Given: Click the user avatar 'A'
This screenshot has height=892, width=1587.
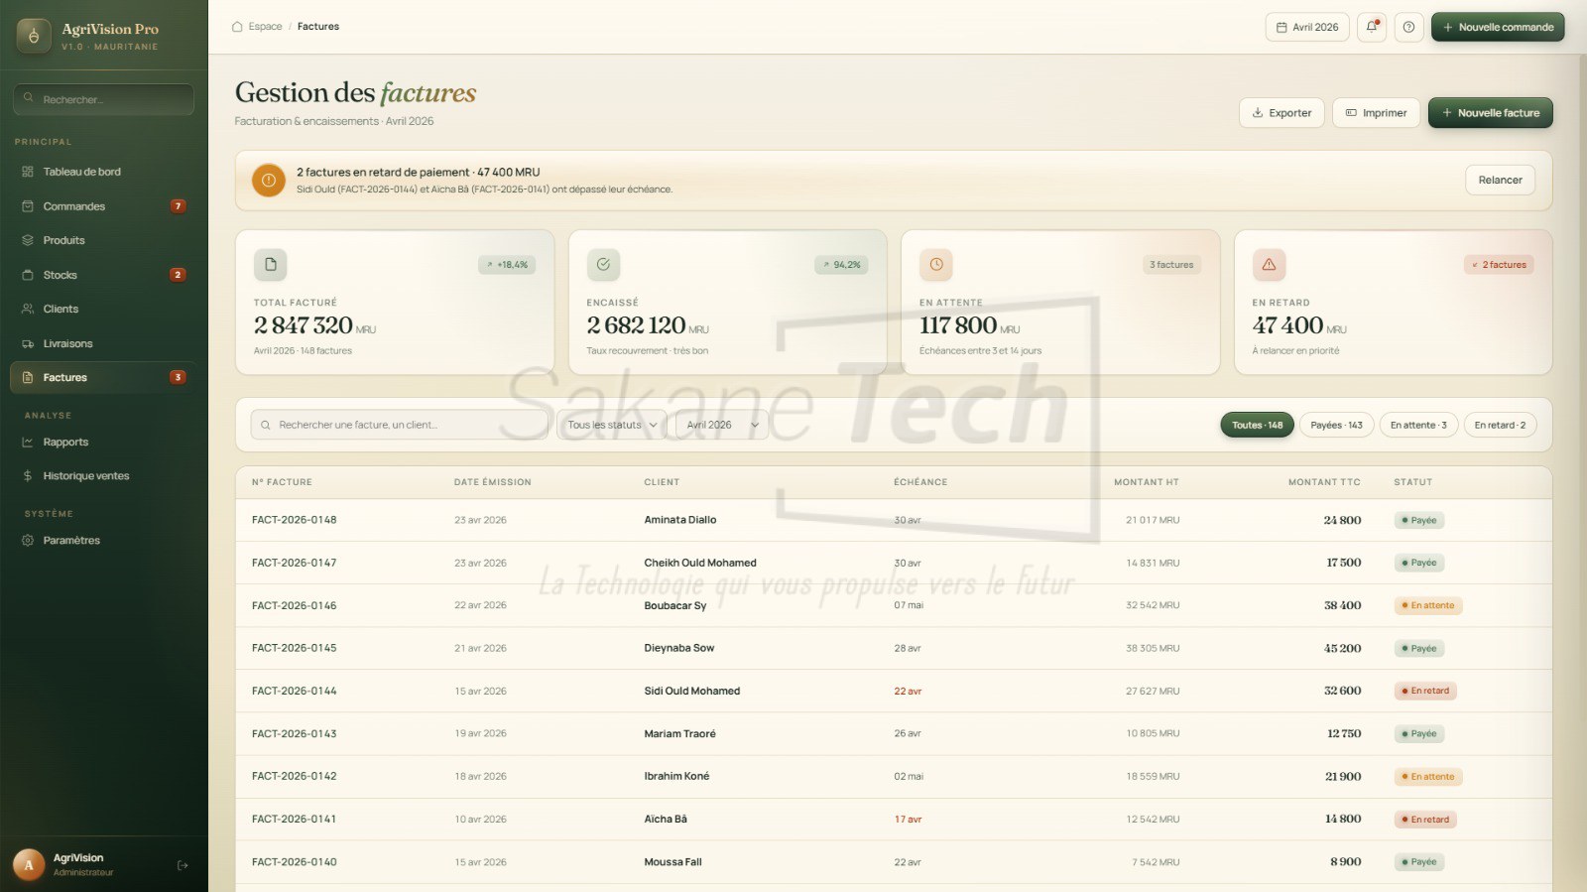Looking at the screenshot, I should tap(29, 865).
